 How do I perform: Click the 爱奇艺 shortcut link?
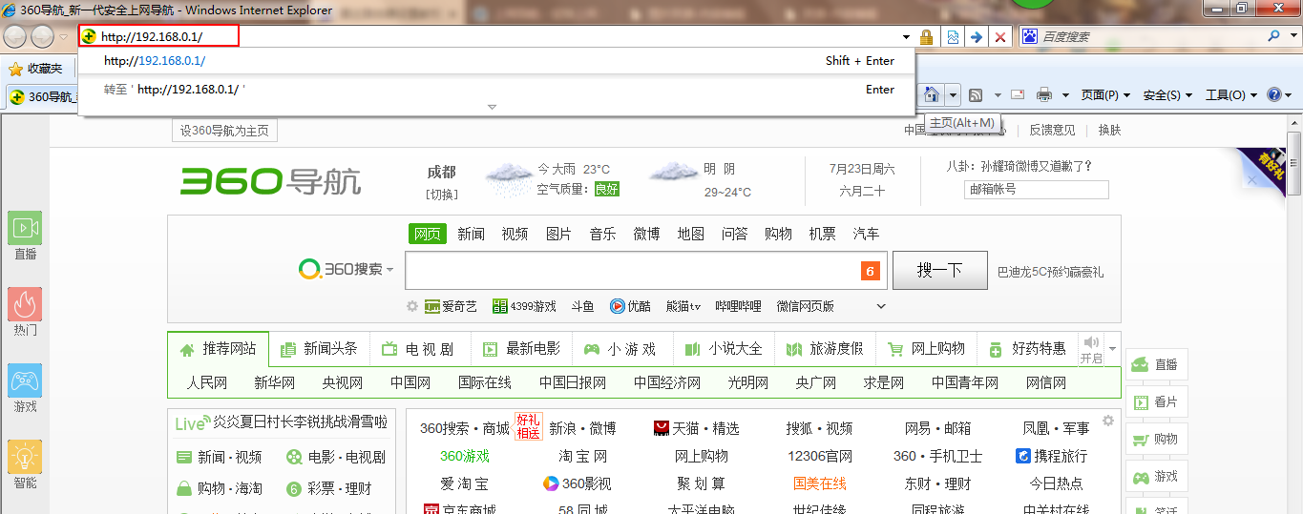451,306
